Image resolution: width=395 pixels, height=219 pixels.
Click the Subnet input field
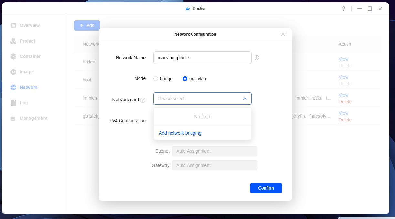(214, 151)
